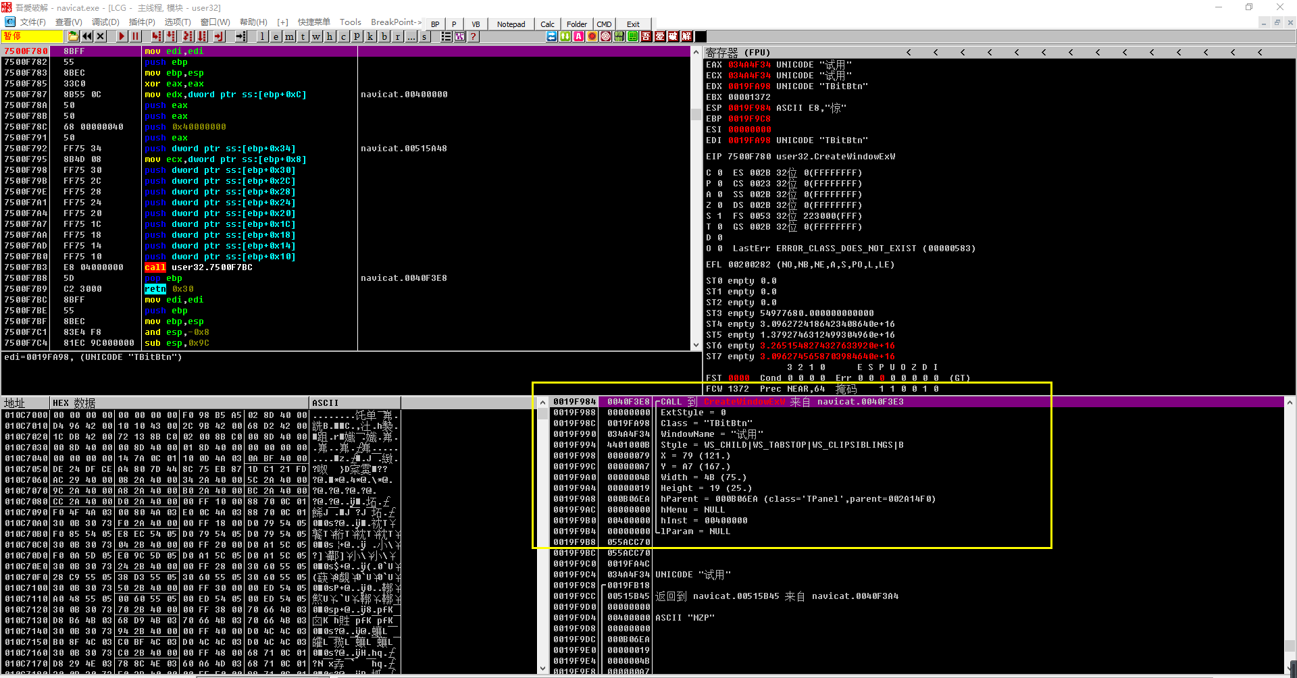Open the 帮助(H) menu

click(253, 22)
